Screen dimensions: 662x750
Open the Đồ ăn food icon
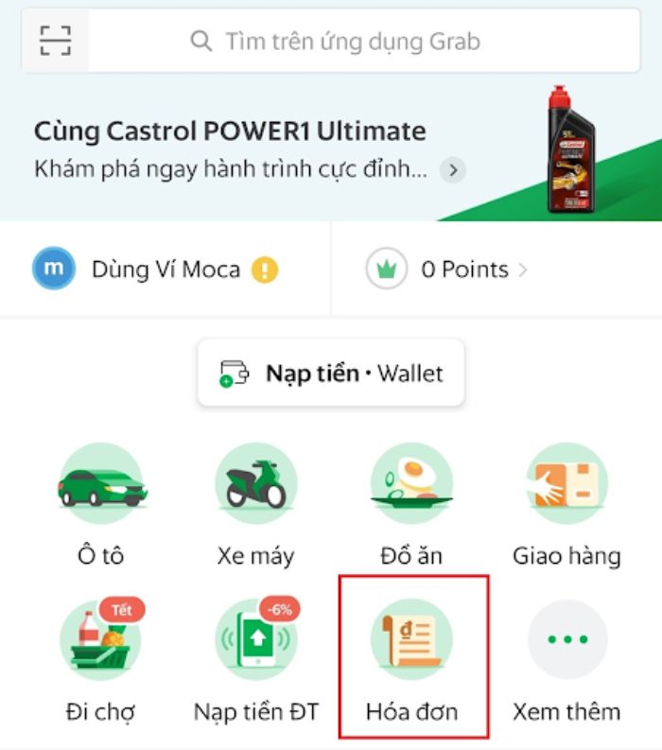(411, 483)
